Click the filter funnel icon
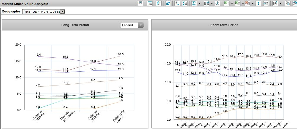 tap(141, 4)
